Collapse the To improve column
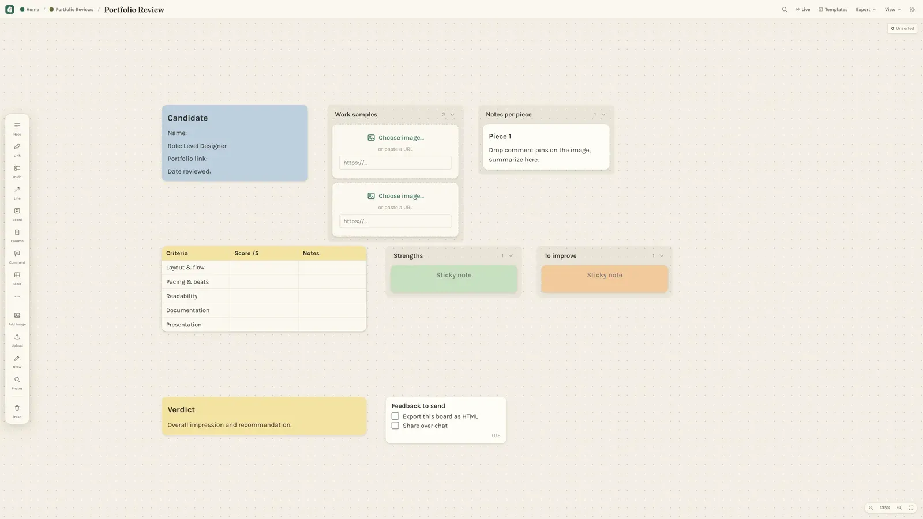Viewport: 923px width, 519px height. click(662, 256)
